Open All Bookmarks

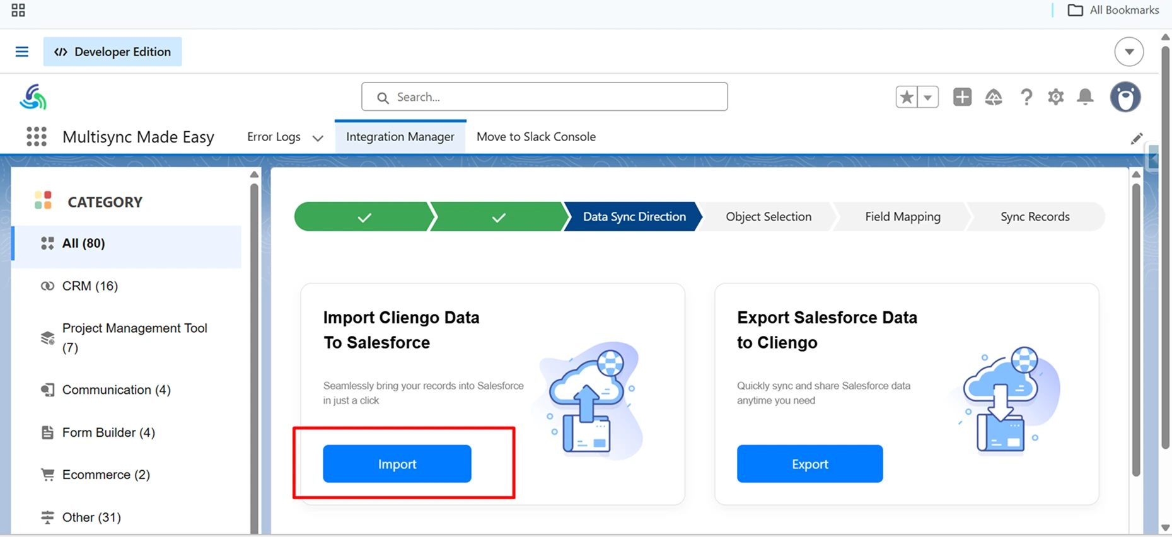click(x=1113, y=10)
